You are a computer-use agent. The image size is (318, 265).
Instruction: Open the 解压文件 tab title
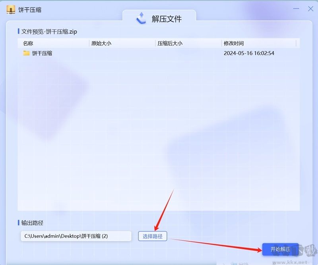pos(167,19)
